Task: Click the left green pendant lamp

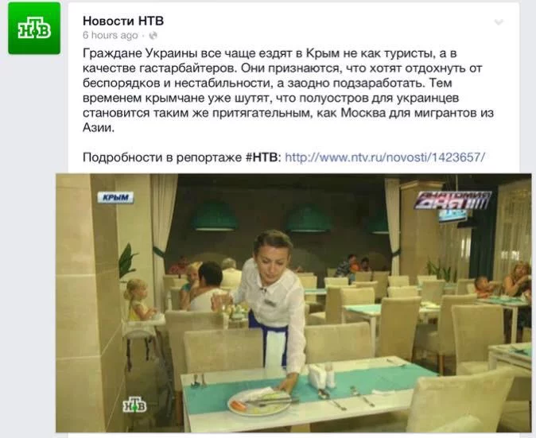Action: [215, 216]
